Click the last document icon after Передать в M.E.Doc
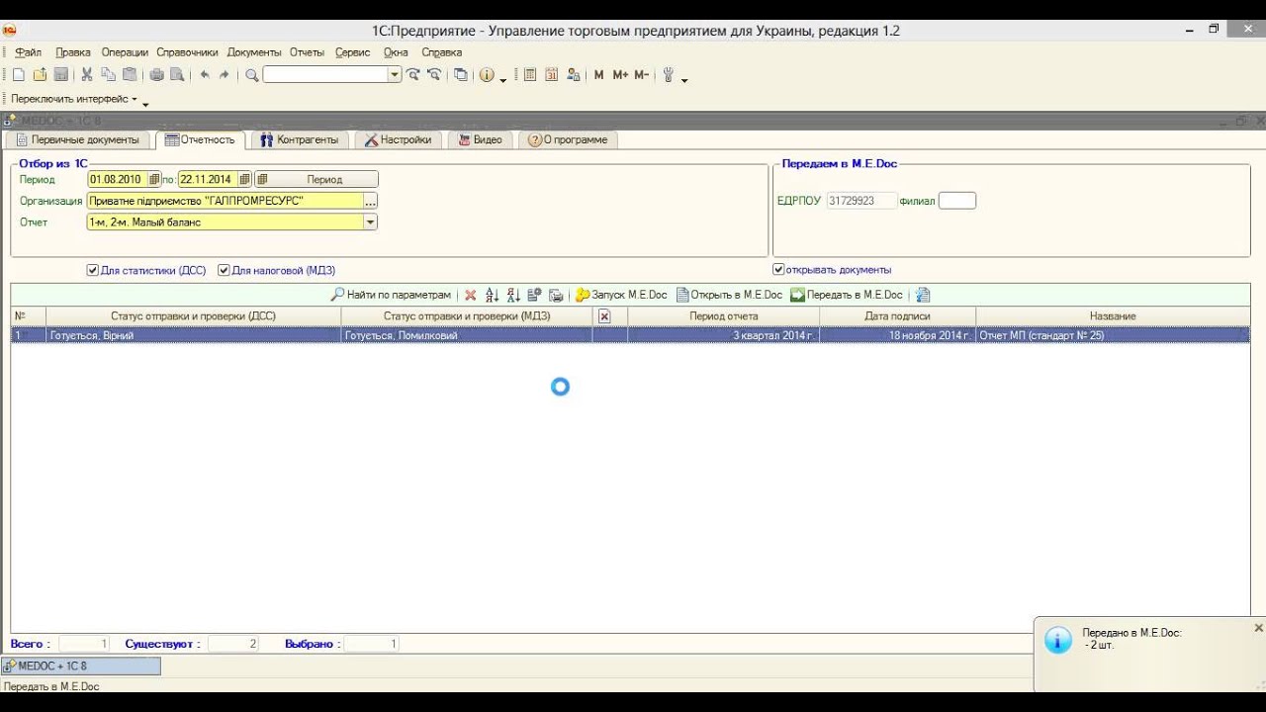1266x712 pixels. click(x=923, y=295)
